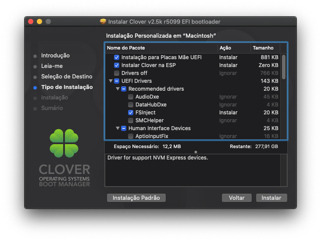Uncheck Instalação para Placas Mãe UEFI
The height and width of the screenshot is (241, 321).
117,57
